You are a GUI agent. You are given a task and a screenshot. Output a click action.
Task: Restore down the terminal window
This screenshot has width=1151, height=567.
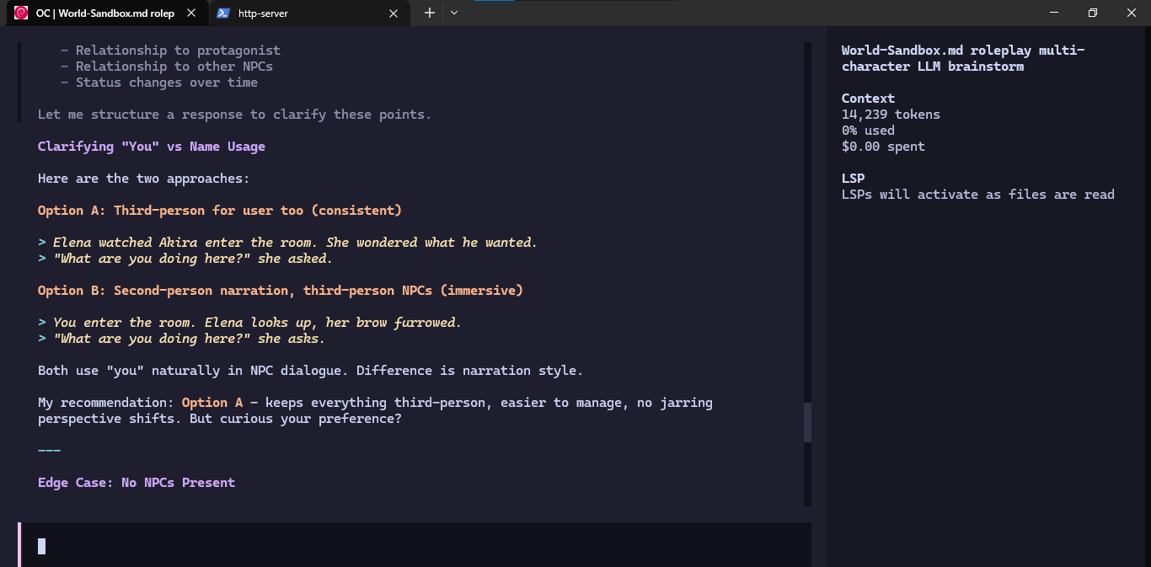[1093, 13]
